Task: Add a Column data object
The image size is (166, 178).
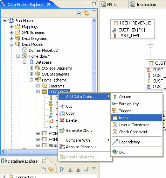Action: coord(137,97)
